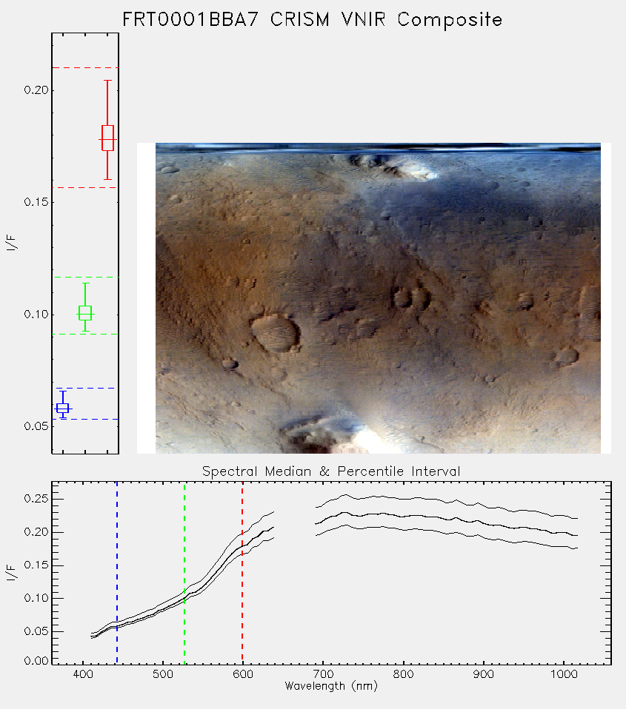Click the FRT0001BBA7 CRISM VNIR Composite title
626x709 pixels.
[313, 20]
